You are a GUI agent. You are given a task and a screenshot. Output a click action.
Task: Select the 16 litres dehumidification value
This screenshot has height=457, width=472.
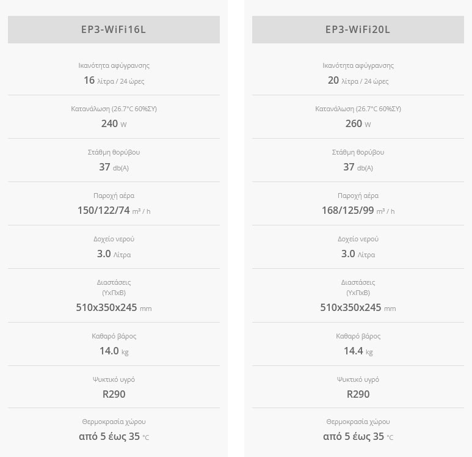coord(114,81)
